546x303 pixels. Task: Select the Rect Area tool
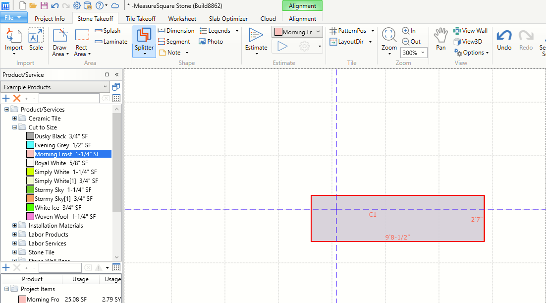82,42
